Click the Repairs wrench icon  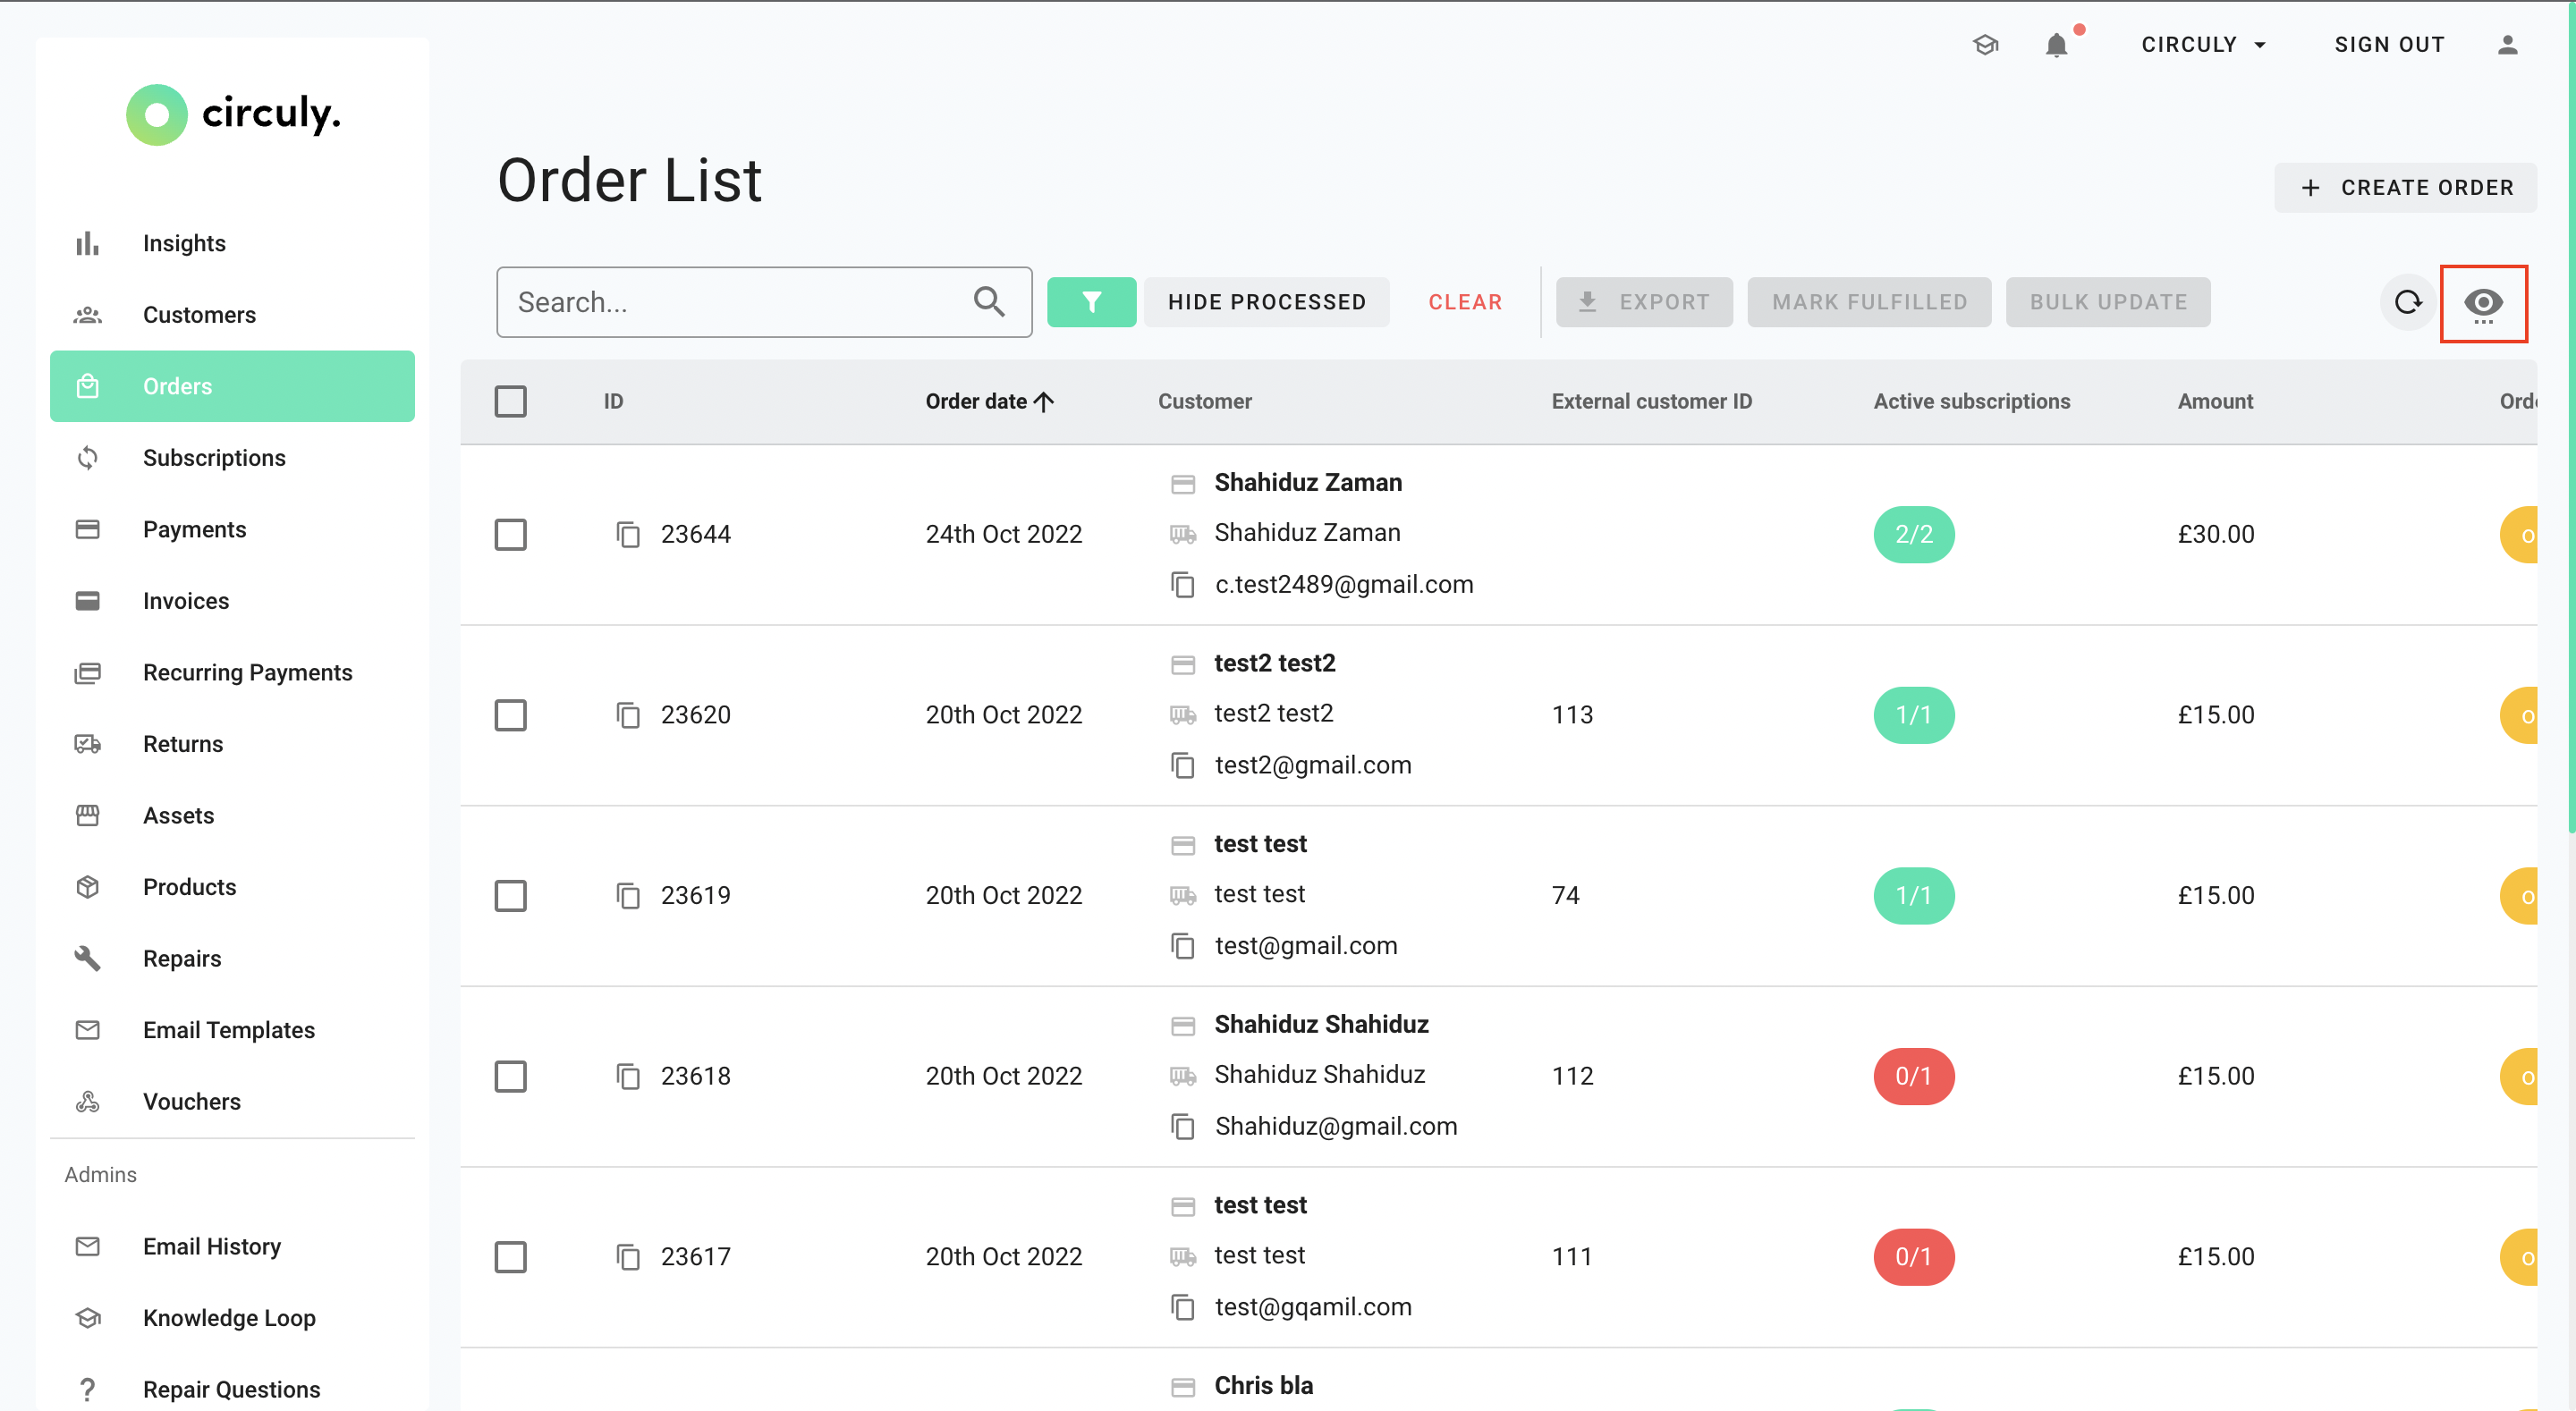click(88, 958)
